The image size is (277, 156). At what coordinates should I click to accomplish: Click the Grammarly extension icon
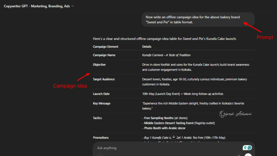[x=249, y=148]
